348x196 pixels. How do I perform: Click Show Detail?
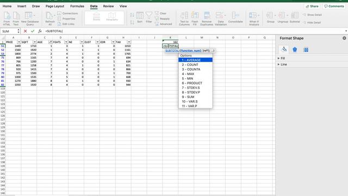312,15
